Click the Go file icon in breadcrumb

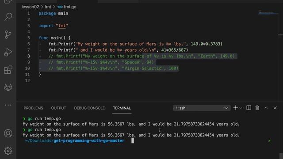tap(60, 7)
